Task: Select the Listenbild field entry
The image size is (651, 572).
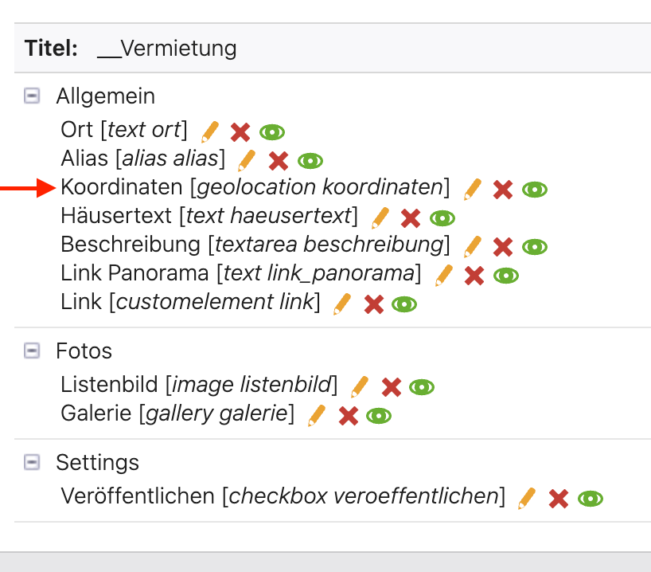Action: coord(199,385)
